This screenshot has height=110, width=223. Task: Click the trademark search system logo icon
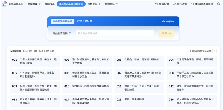(x=4, y=4)
